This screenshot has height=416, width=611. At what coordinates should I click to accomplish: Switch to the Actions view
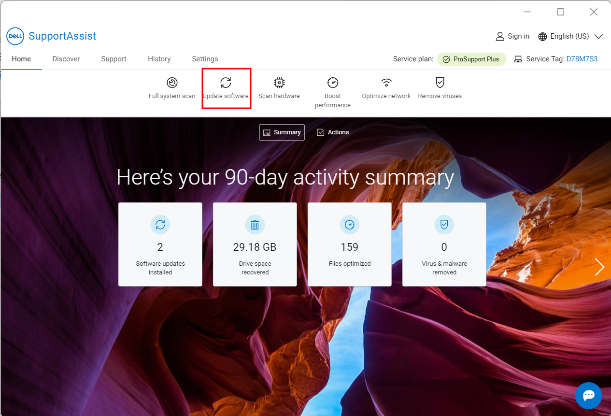pyautogui.click(x=333, y=132)
